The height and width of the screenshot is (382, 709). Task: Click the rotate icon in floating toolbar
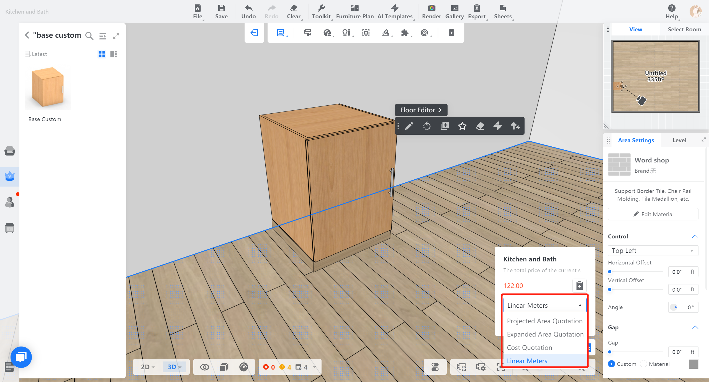pyautogui.click(x=427, y=126)
